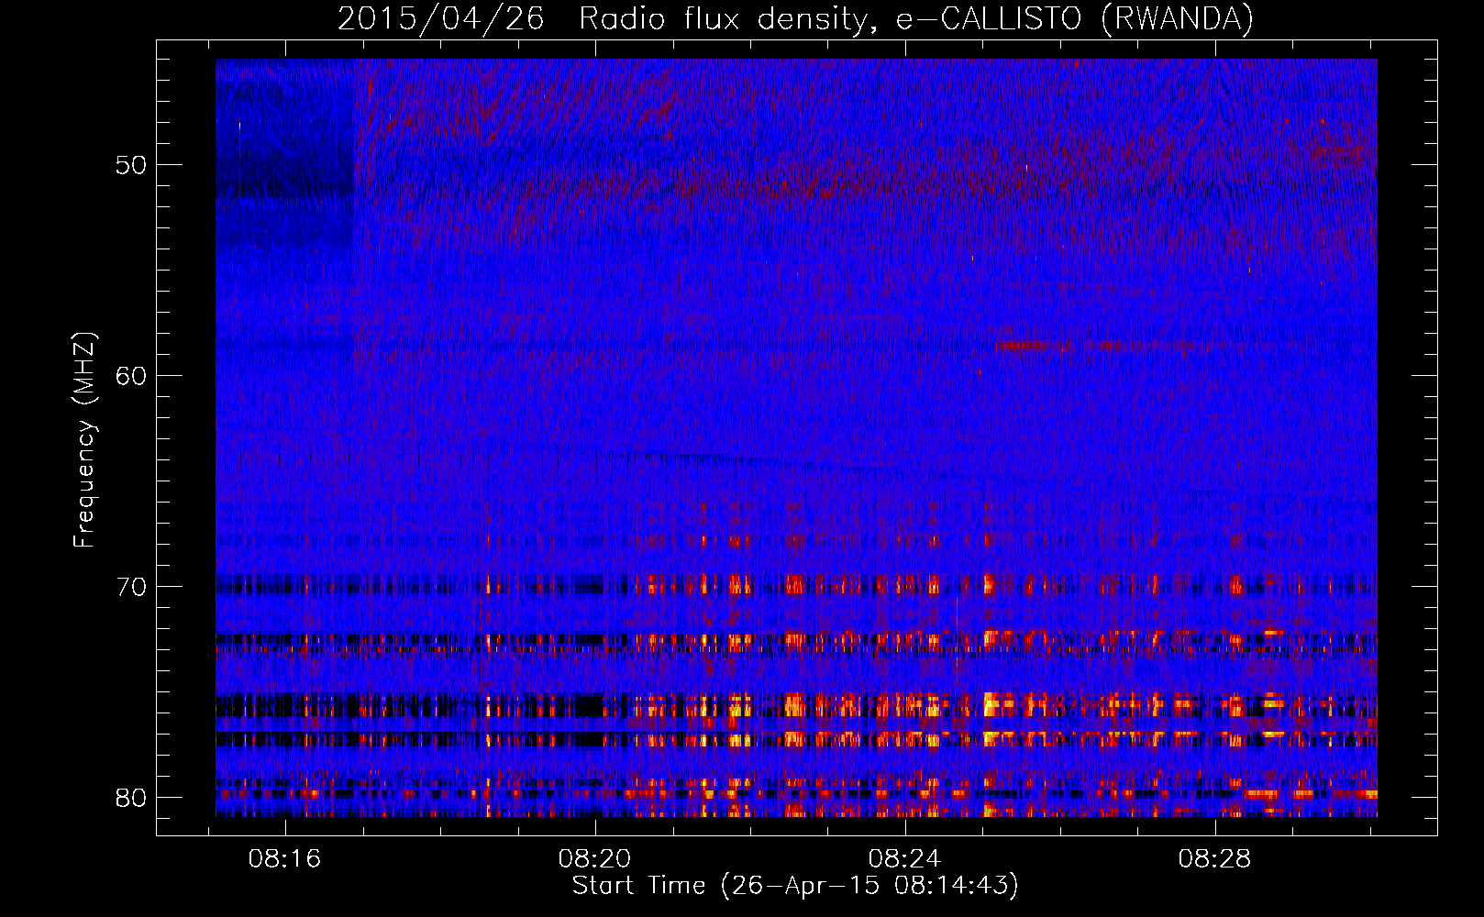Click the 50 frequency tick label
Image resolution: width=1484 pixels, height=917 pixels.
pos(132,166)
